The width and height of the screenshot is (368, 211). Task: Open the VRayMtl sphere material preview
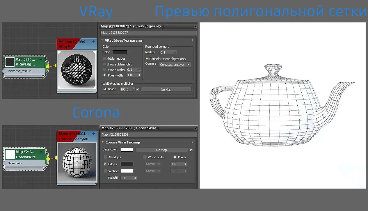[x=77, y=70]
